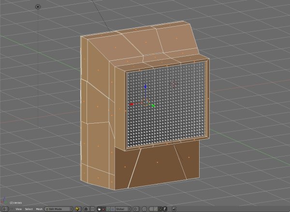The height and width of the screenshot is (212, 290).
Task: Click the 3D cursor crosshair on the grille
Action: tap(174, 84)
